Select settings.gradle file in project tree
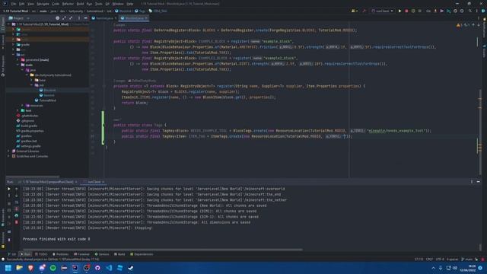 coord(29,146)
